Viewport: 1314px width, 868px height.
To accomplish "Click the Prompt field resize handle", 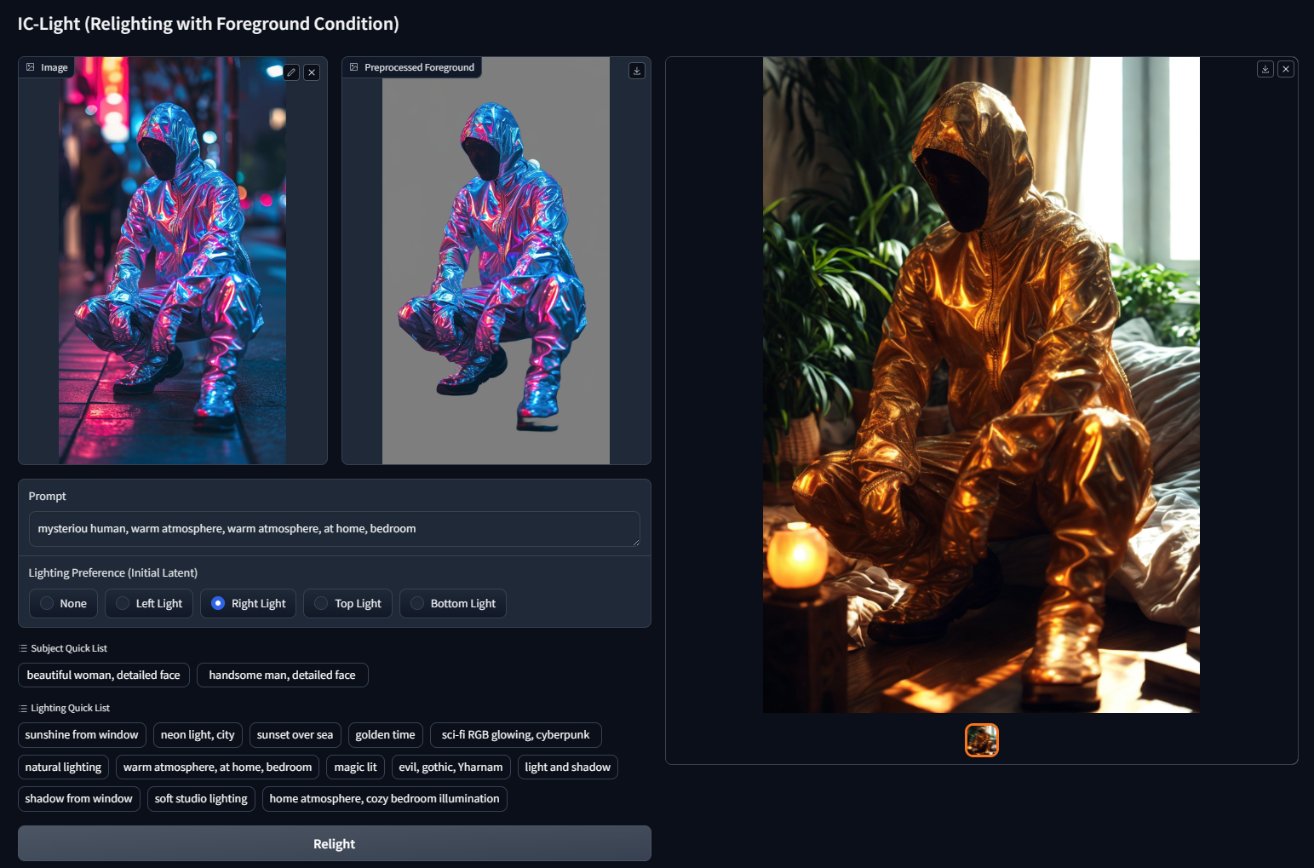I will pyautogui.click(x=635, y=542).
